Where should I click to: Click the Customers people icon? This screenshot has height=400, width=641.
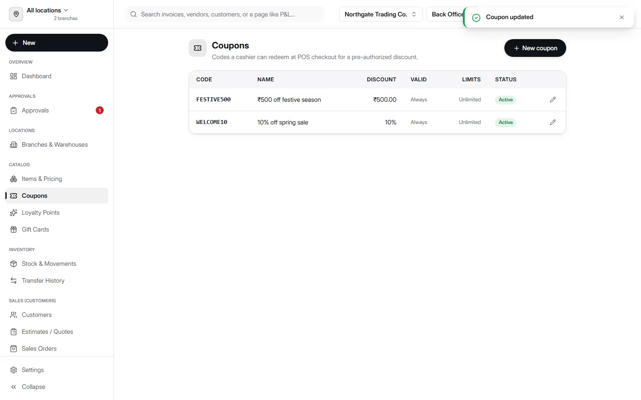(x=14, y=315)
